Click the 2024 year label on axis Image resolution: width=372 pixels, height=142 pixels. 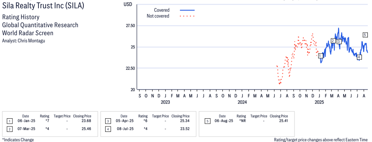(242, 102)
